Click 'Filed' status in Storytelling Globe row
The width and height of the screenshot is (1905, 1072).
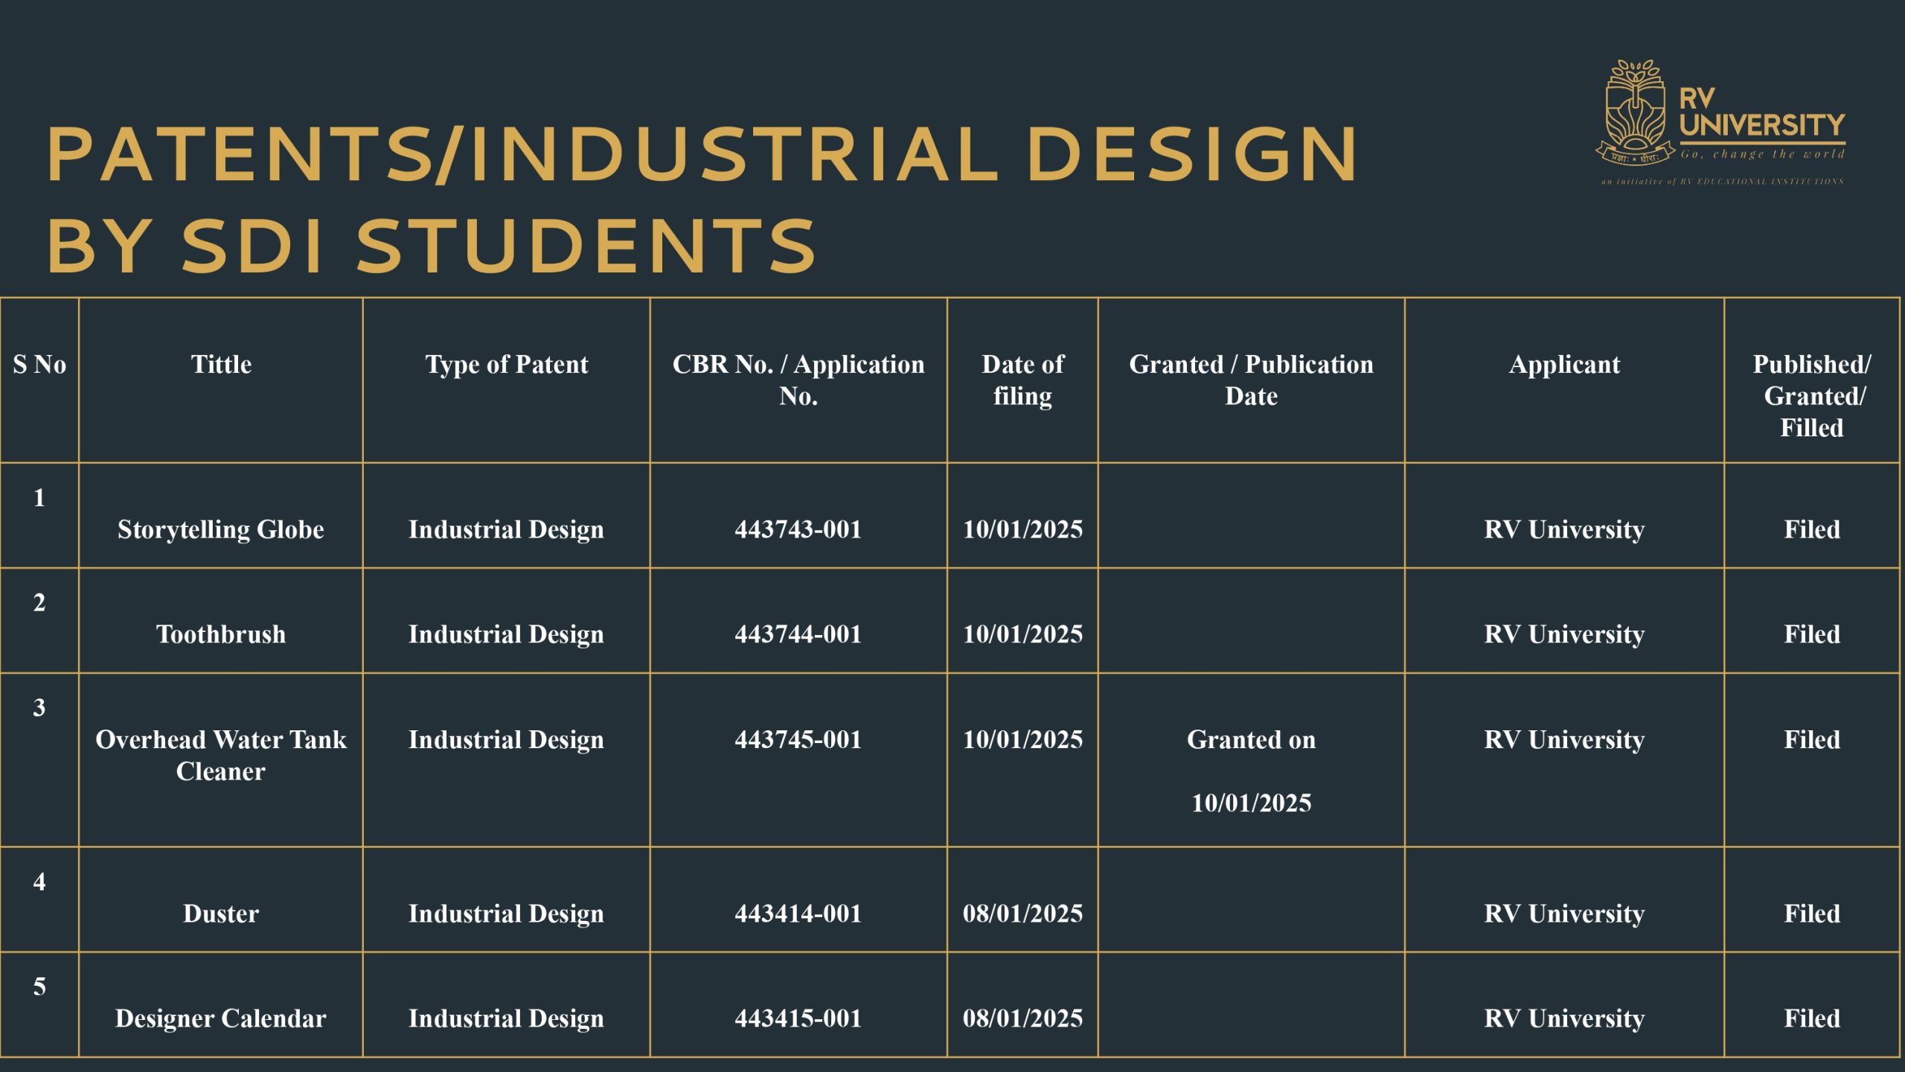click(1811, 529)
